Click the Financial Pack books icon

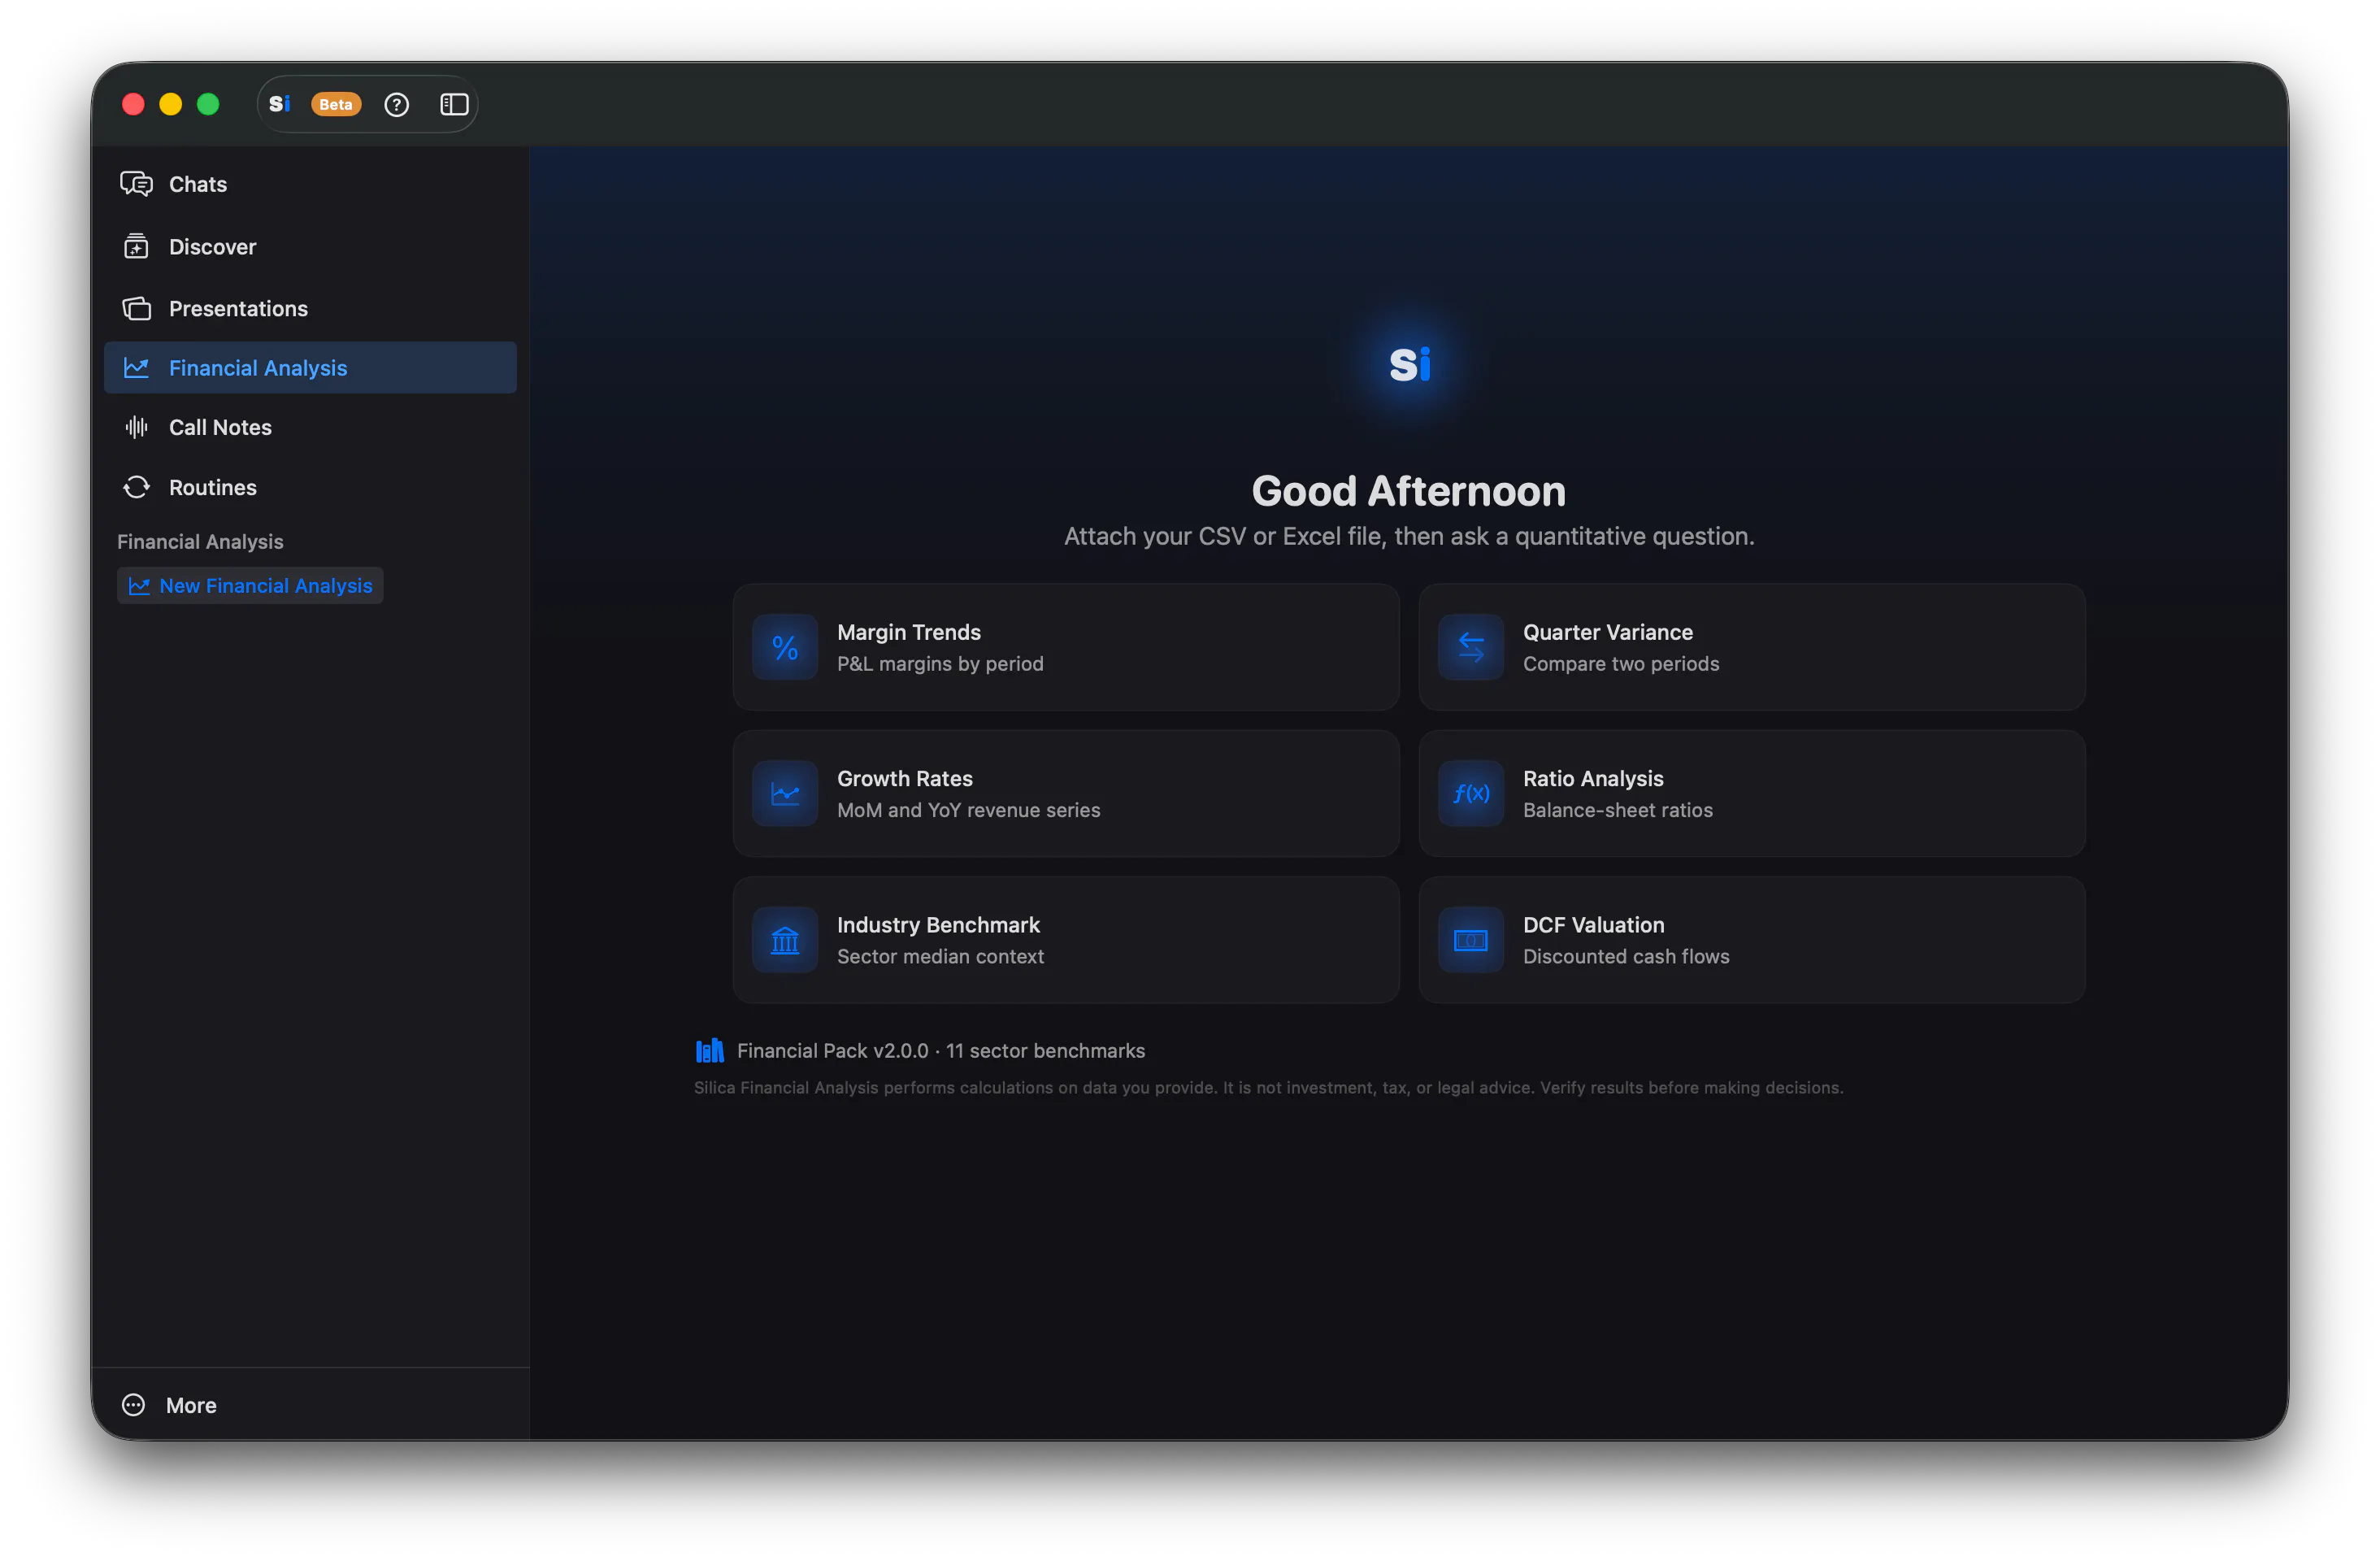coord(709,1050)
